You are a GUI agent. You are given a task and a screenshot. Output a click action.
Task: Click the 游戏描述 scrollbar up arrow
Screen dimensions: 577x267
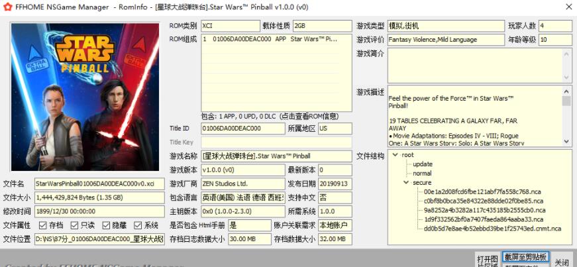[566, 91]
